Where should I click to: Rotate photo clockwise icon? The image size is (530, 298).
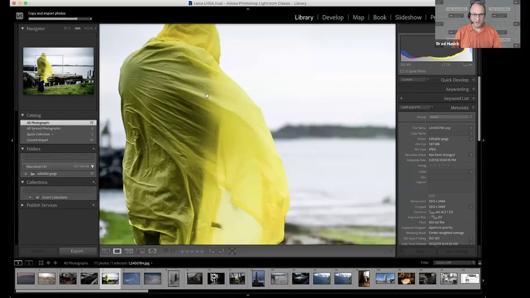coord(221,251)
